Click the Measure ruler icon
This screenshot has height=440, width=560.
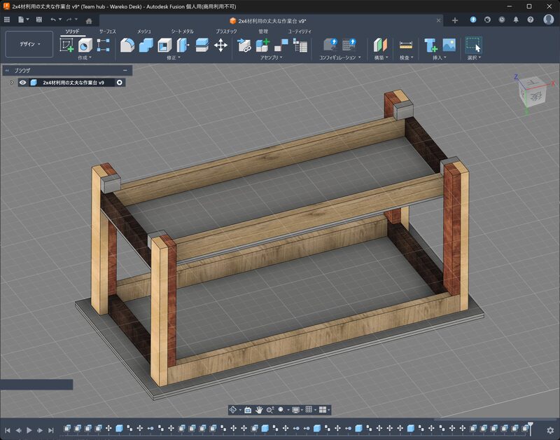click(406, 46)
